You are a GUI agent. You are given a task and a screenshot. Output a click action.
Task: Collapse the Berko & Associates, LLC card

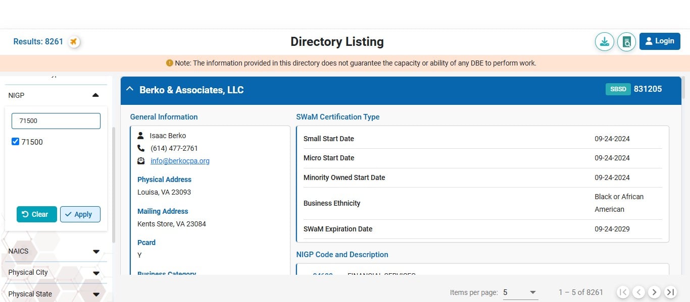[130, 89]
